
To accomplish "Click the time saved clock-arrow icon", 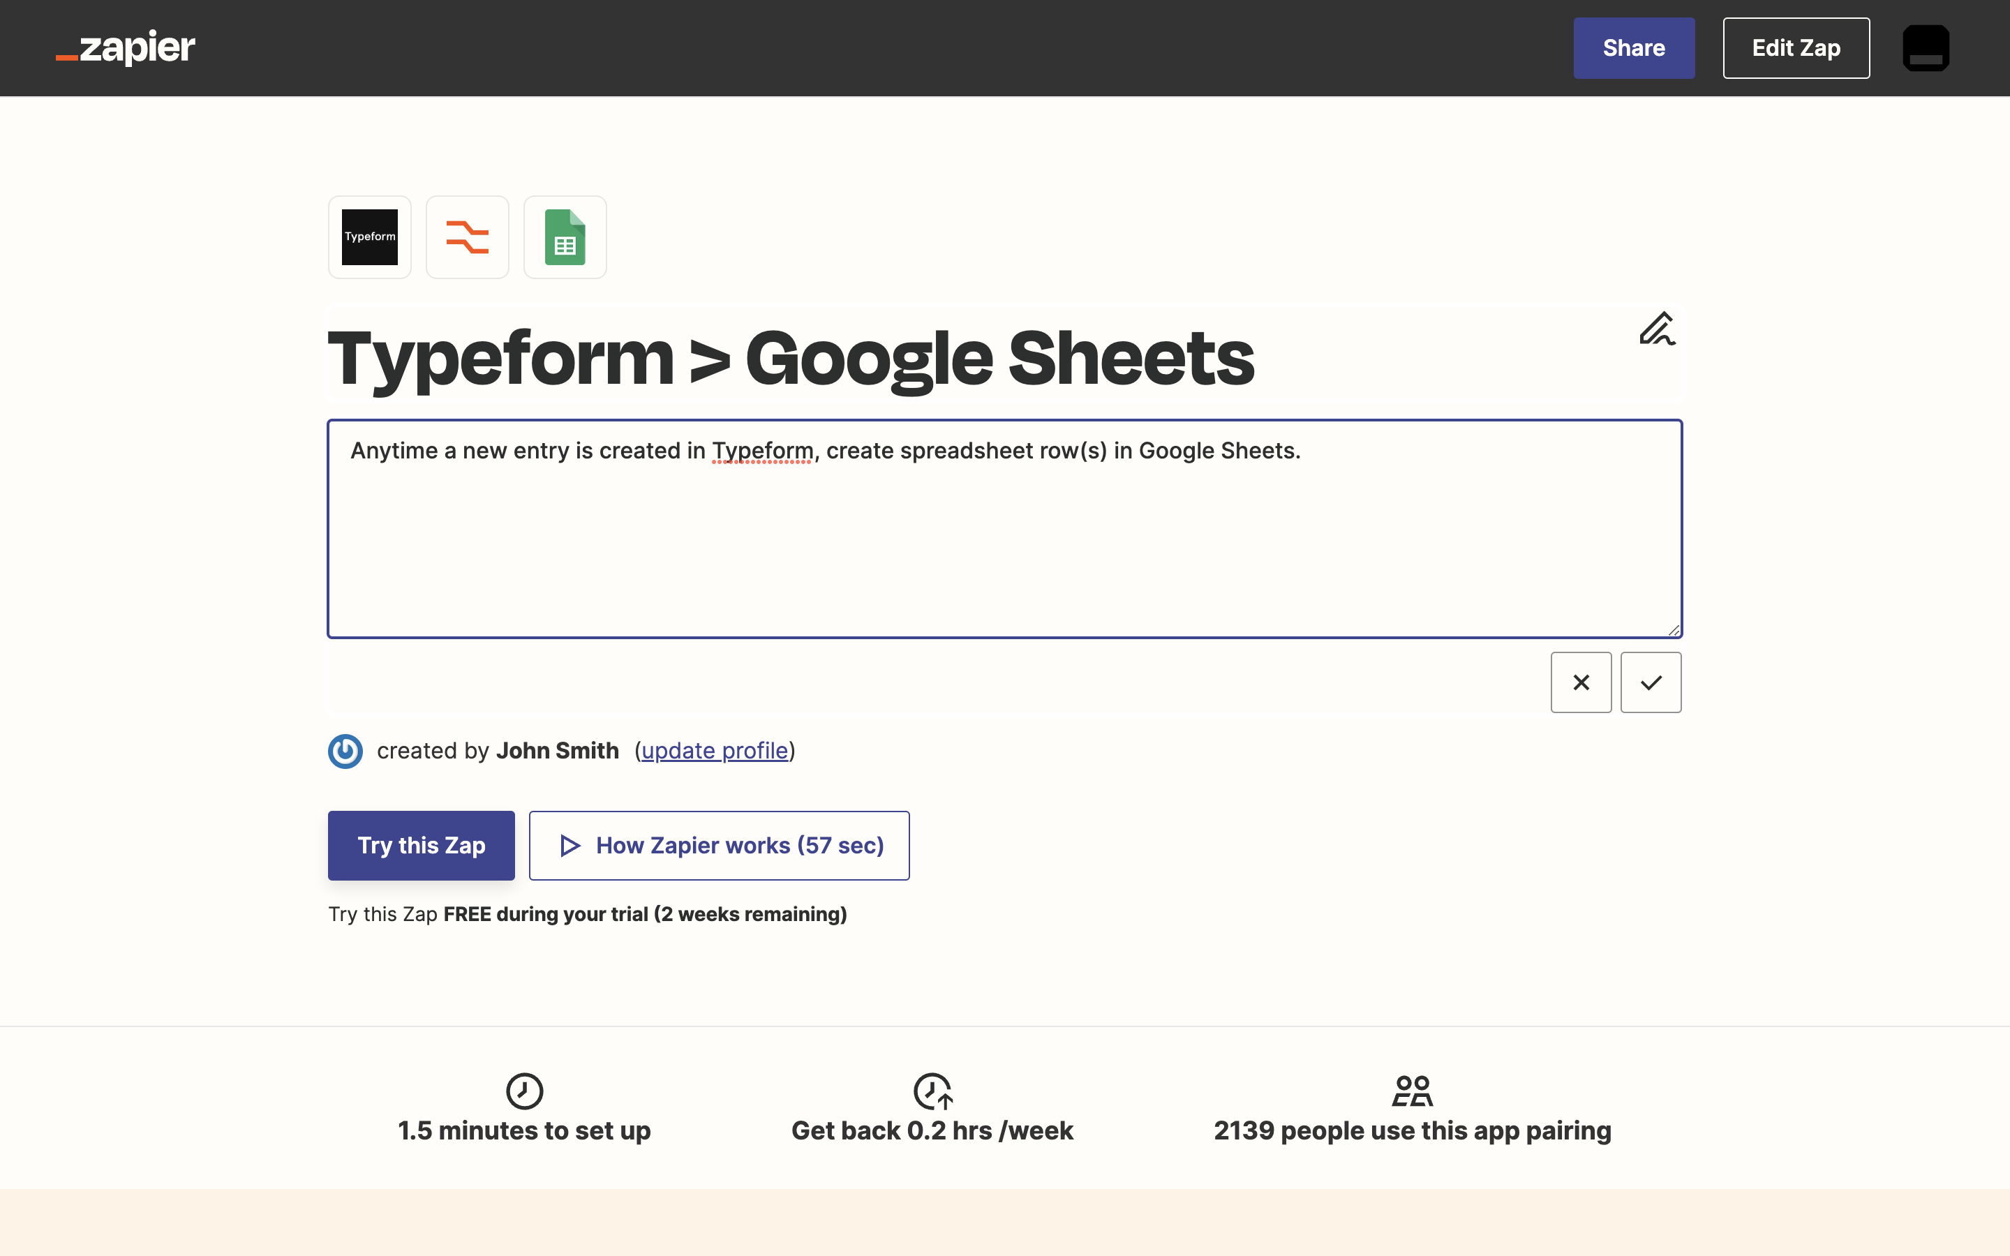I will [x=932, y=1091].
